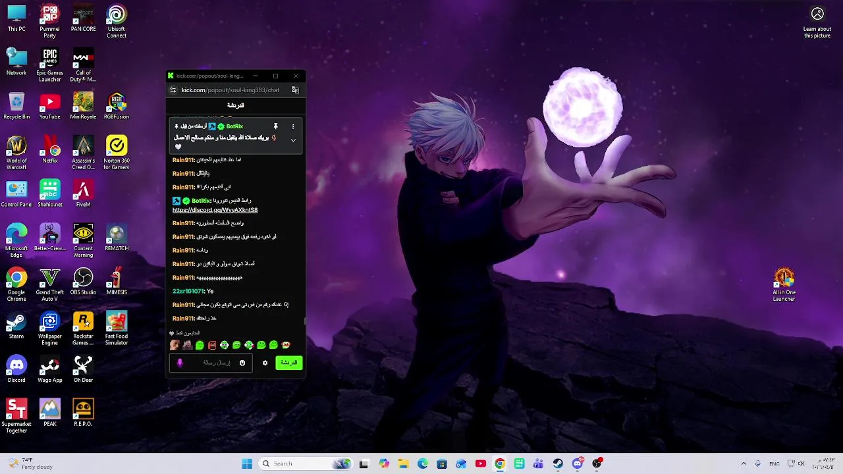Select the R.E.P.O. desktop icon

click(x=83, y=413)
